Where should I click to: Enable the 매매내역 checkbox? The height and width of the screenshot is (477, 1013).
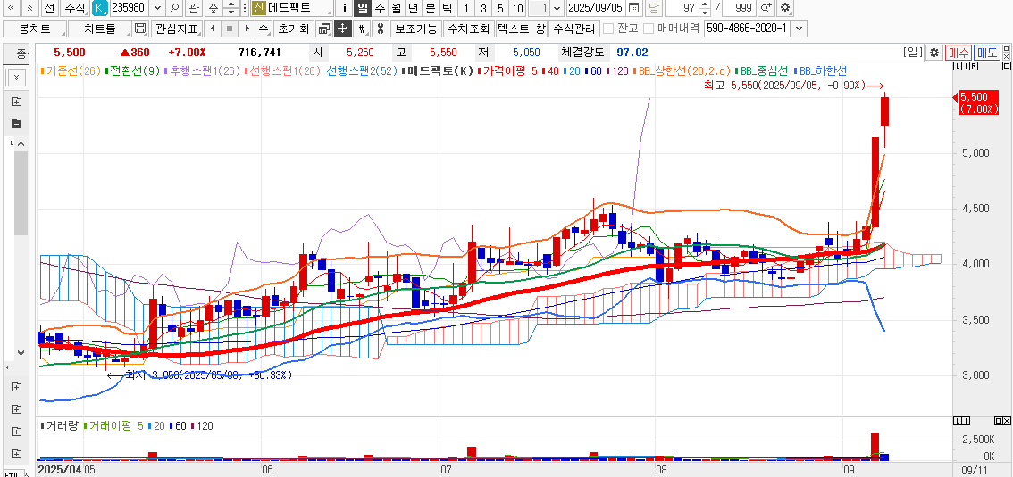[649, 28]
